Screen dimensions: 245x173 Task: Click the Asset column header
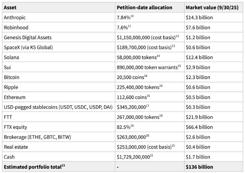(10, 7)
